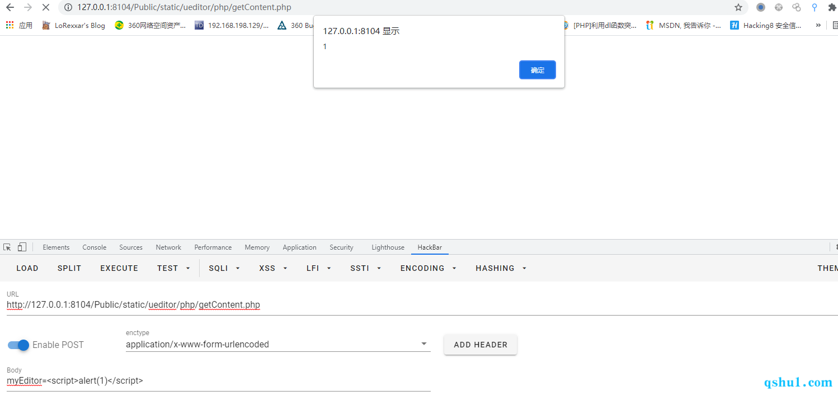
Task: Open the grey overlapping-circles extension icon
Action: 797,8
